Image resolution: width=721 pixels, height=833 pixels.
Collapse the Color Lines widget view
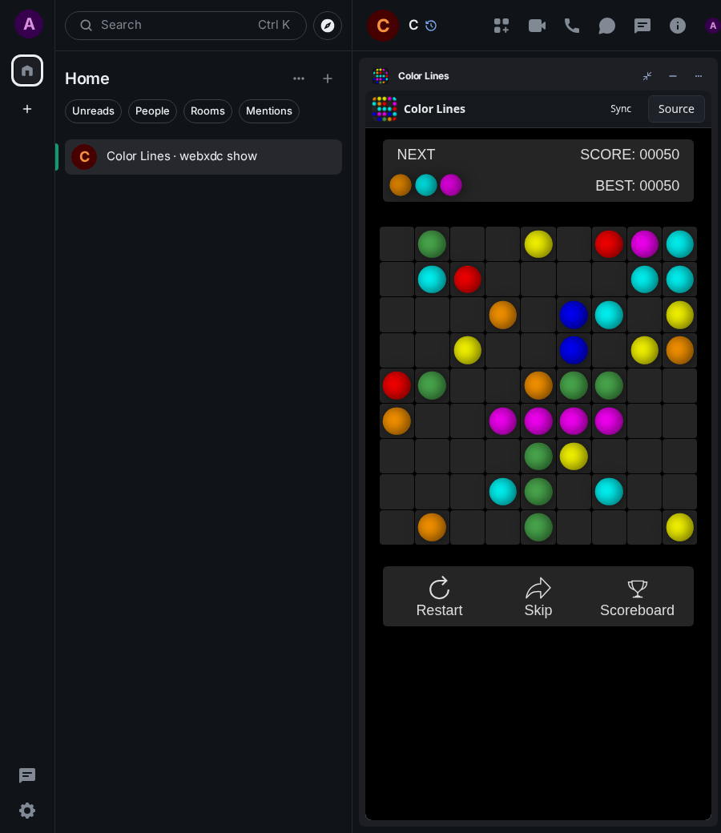point(647,76)
